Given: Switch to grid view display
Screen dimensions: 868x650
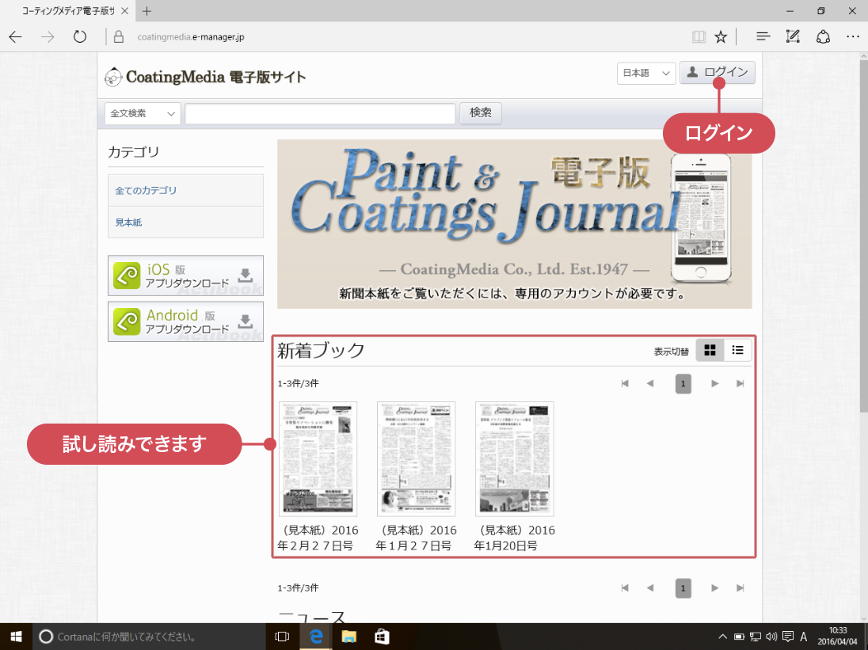Looking at the screenshot, I should pyautogui.click(x=710, y=350).
